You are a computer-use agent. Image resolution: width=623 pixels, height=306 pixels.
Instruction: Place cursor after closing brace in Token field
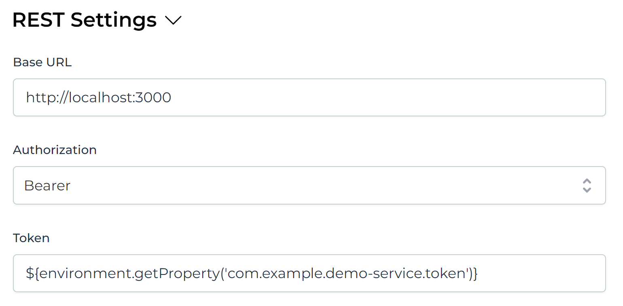(478, 274)
